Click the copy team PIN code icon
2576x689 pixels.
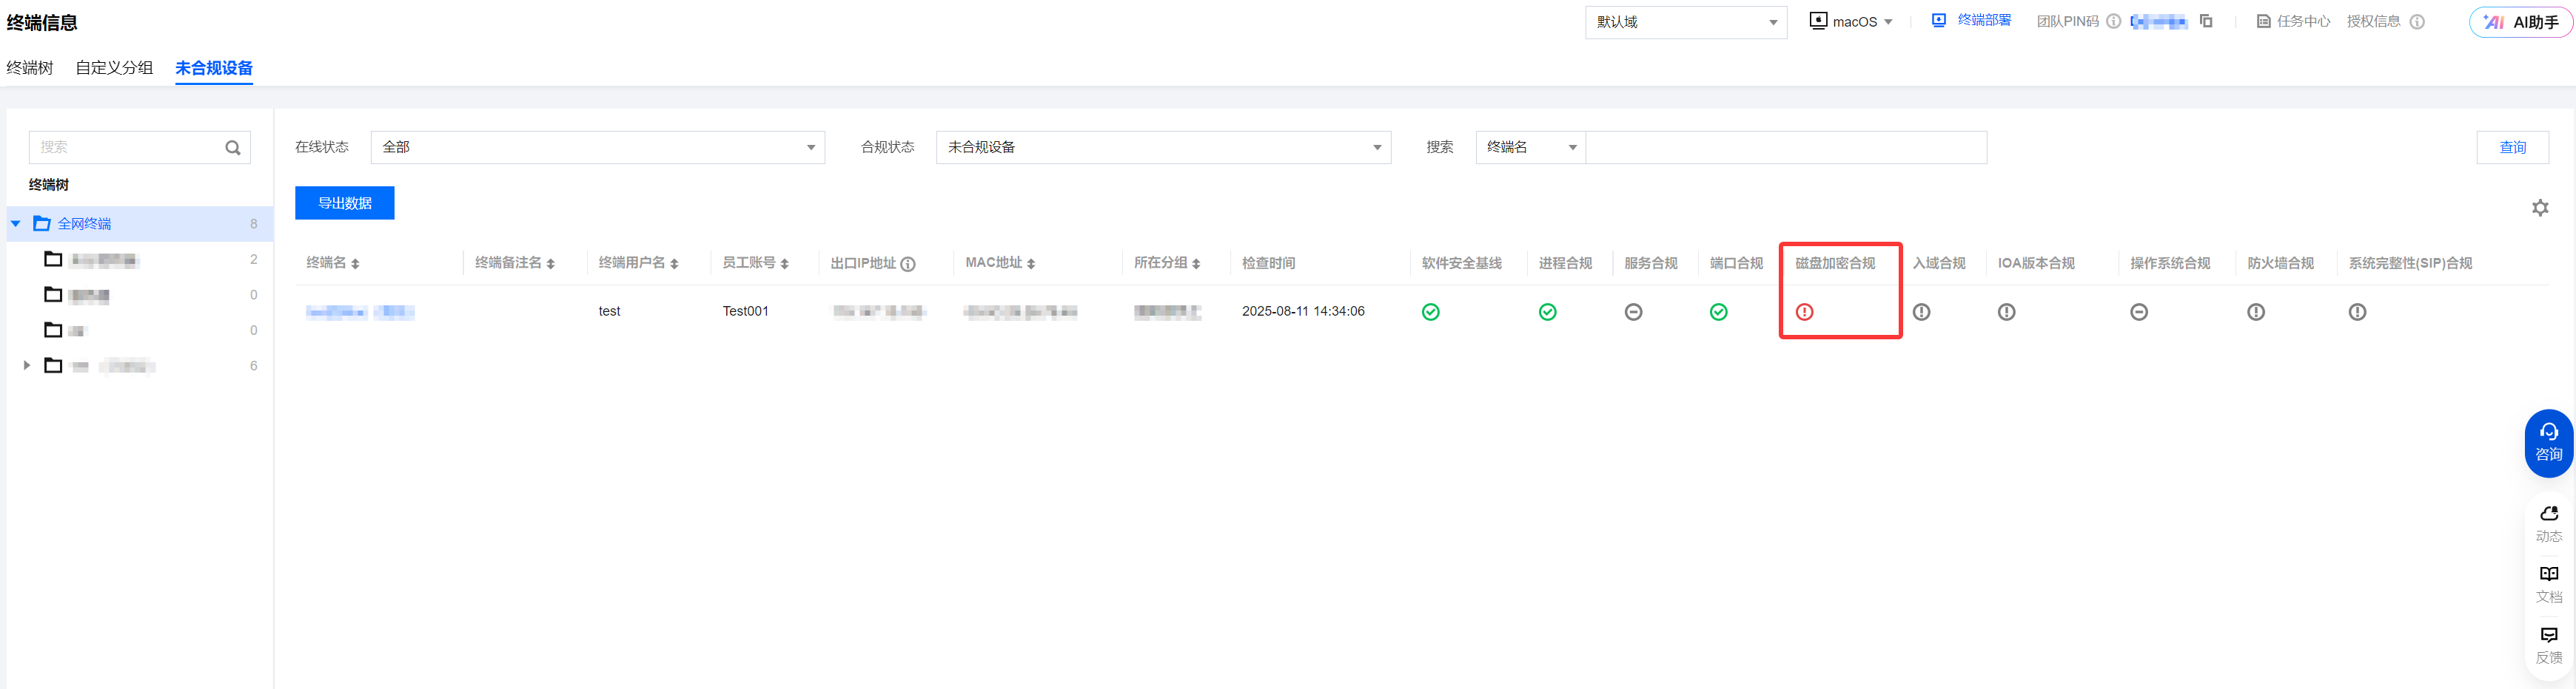click(2206, 21)
